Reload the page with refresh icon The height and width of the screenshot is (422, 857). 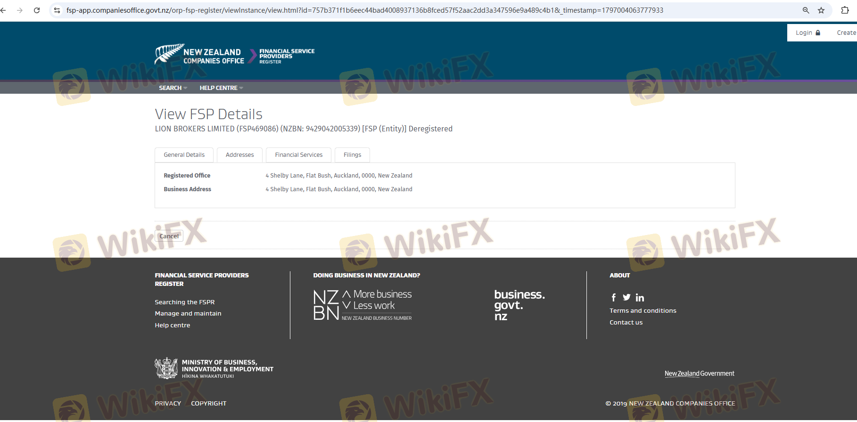click(x=37, y=10)
